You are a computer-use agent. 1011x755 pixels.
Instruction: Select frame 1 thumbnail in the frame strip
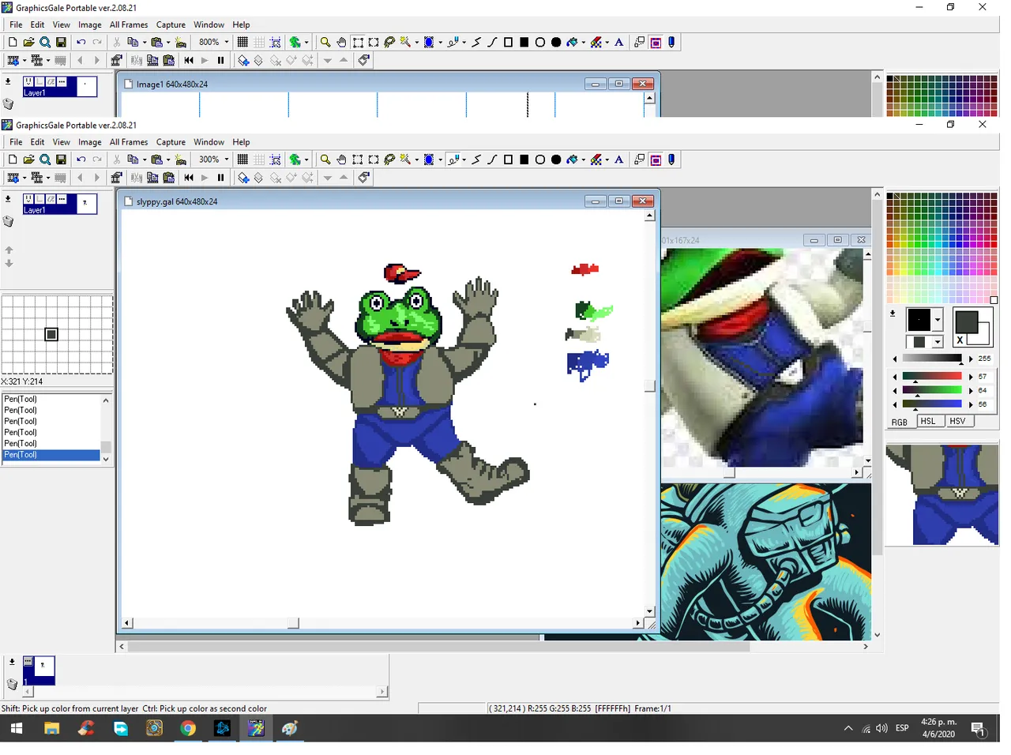(x=39, y=670)
